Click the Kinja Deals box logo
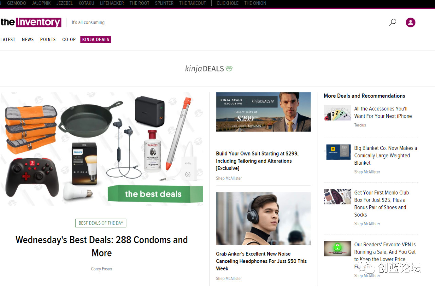Image resolution: width=435 pixels, height=287 pixels. [209, 69]
